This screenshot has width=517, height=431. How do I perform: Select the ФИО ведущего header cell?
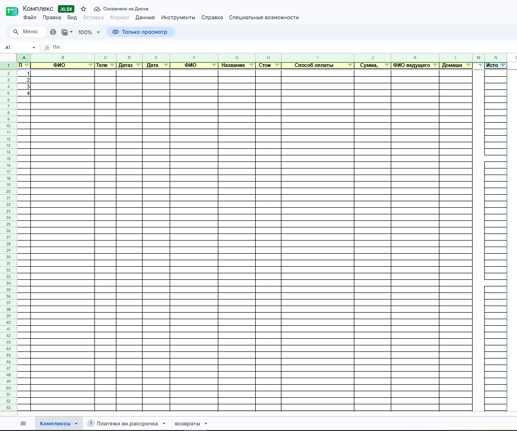coord(415,66)
